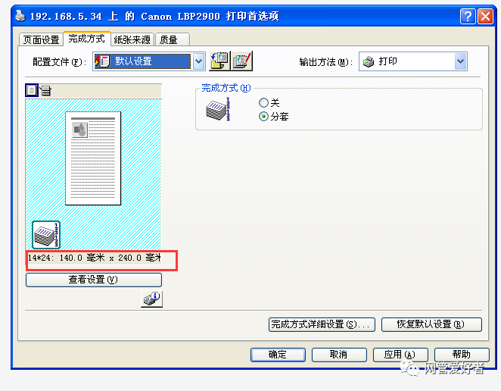The height and width of the screenshot is (391, 501).
Task: Click the printer status information icon
Action: tap(152, 299)
